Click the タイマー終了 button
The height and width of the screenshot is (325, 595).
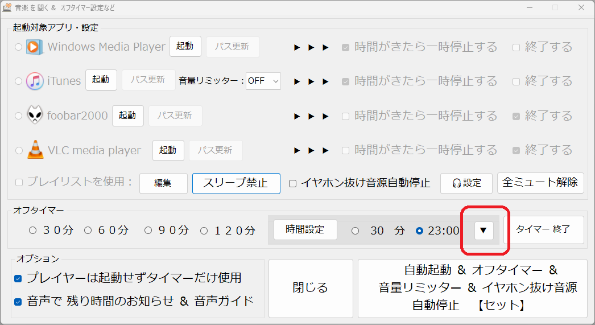(543, 230)
